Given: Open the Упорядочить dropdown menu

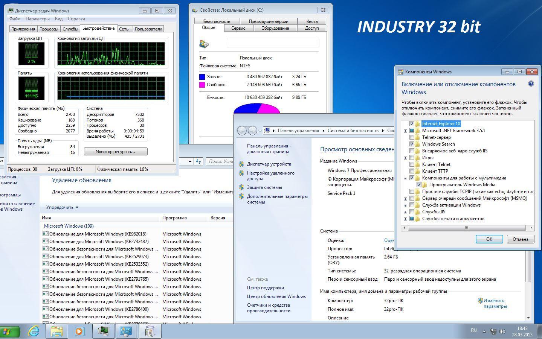Looking at the screenshot, I should point(62,207).
